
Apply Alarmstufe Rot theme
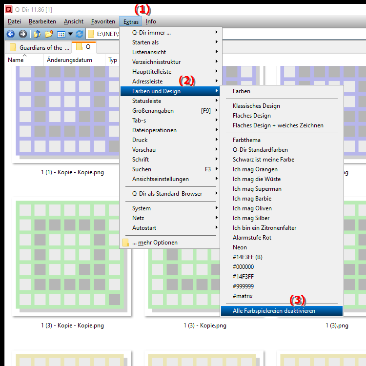point(282,238)
